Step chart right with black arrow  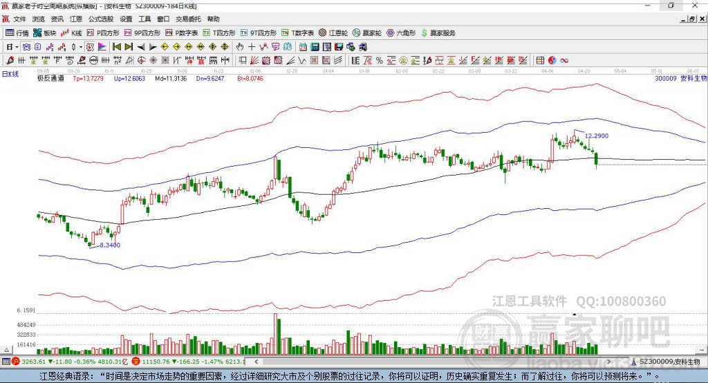153,46
